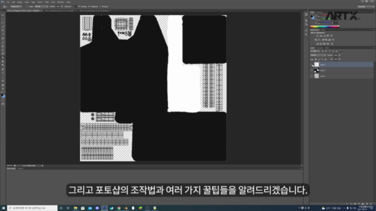Image resolution: width=376 pixels, height=211 pixels.
Task: Open the Image menu
Action: coord(19,2)
